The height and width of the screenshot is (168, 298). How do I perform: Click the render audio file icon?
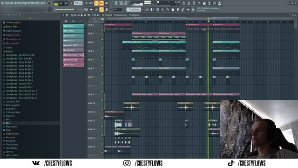pyautogui.click(x=209, y=3)
